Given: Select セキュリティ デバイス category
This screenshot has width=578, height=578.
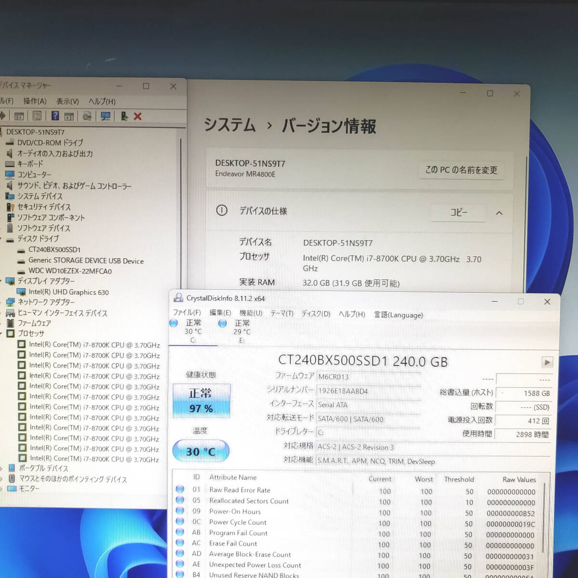Looking at the screenshot, I should (44, 207).
